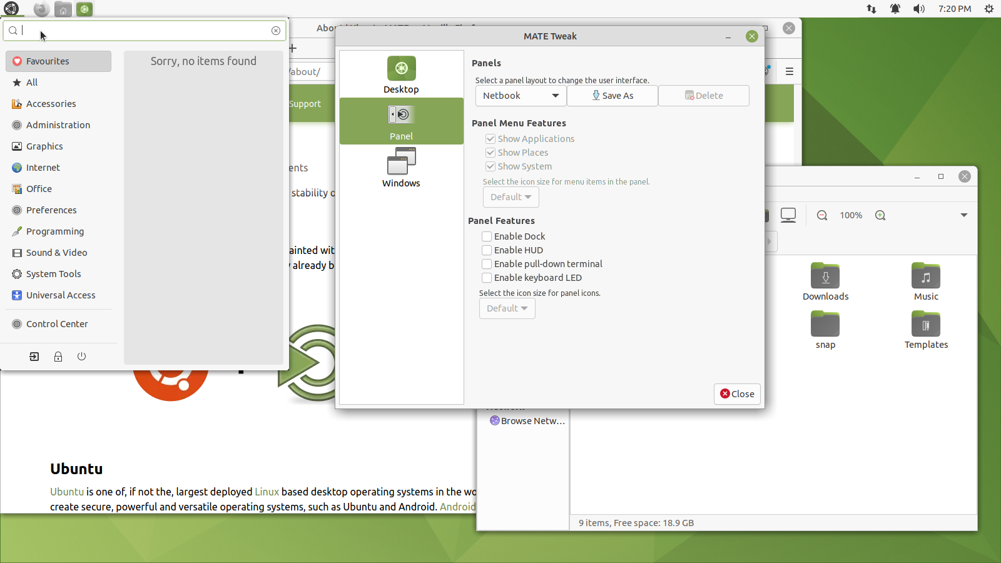
Task: Select the Panel section in MATE Tweak
Action: pyautogui.click(x=401, y=121)
